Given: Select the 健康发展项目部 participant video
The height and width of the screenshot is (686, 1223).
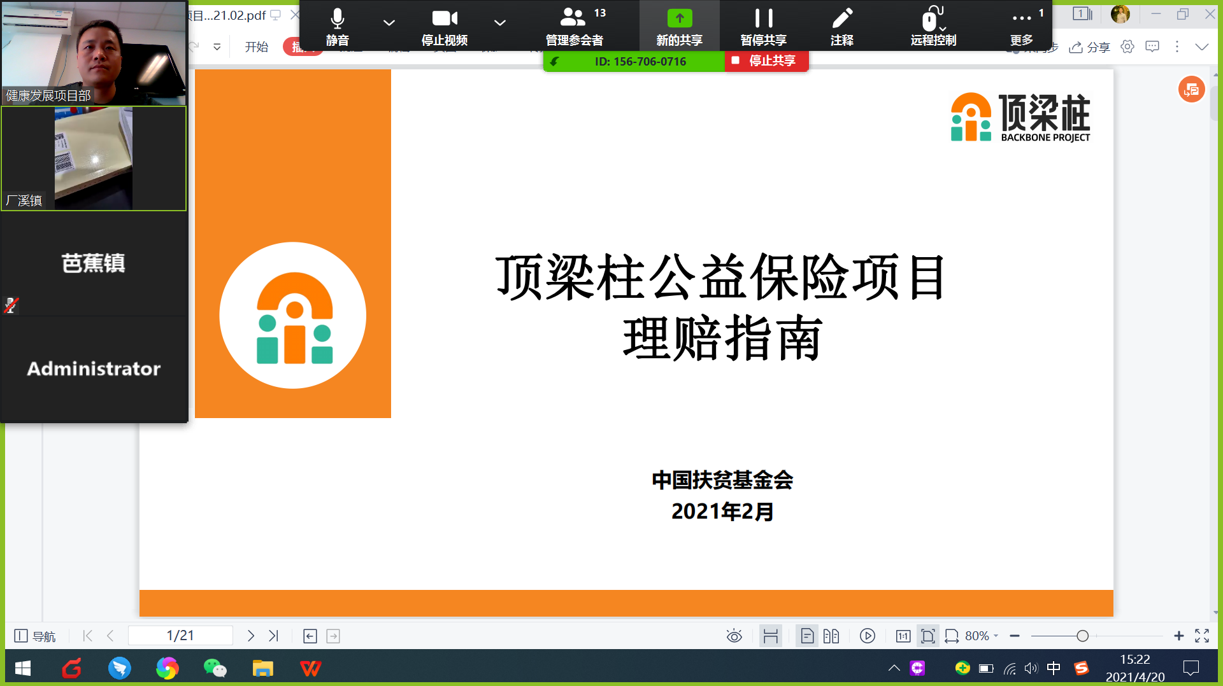Looking at the screenshot, I should [94, 53].
